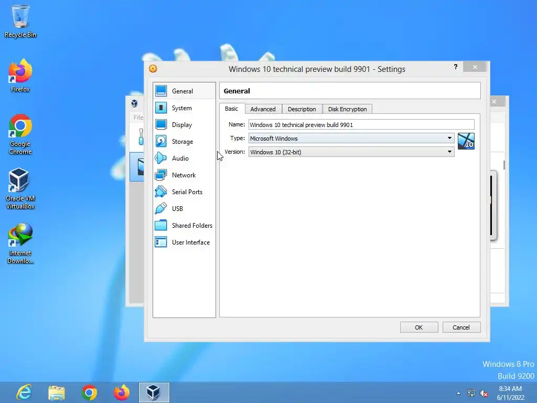Confirm settings with OK button
The width and height of the screenshot is (537, 403).
click(419, 327)
